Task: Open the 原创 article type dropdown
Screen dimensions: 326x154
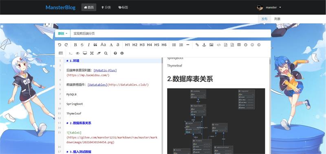Action: pos(63,34)
